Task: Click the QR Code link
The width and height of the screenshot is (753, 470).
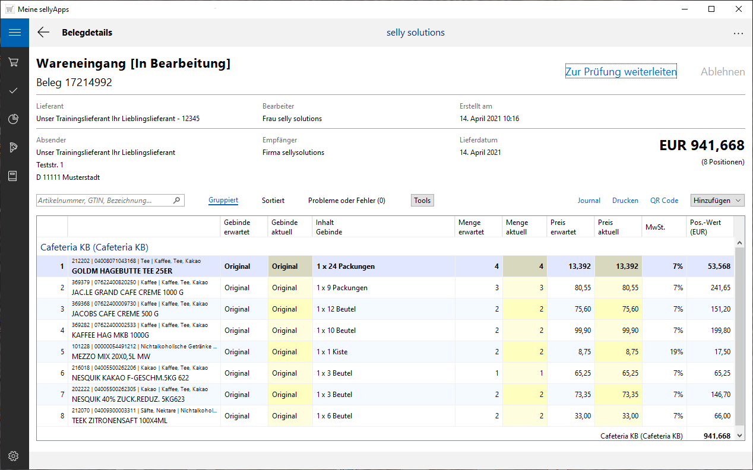Action: pyautogui.click(x=664, y=201)
